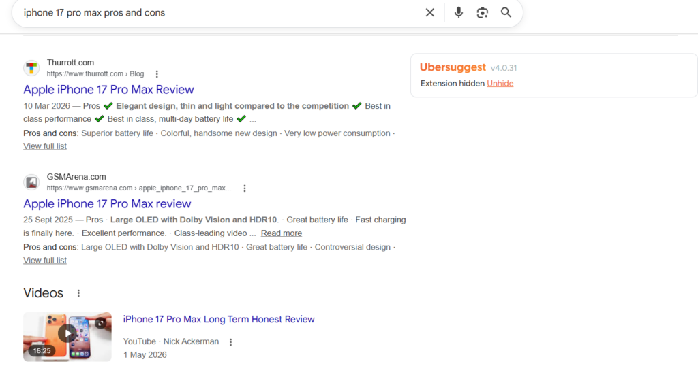Open three-dot menu beside Nick Ackerman video
The image size is (698, 368).
point(230,341)
